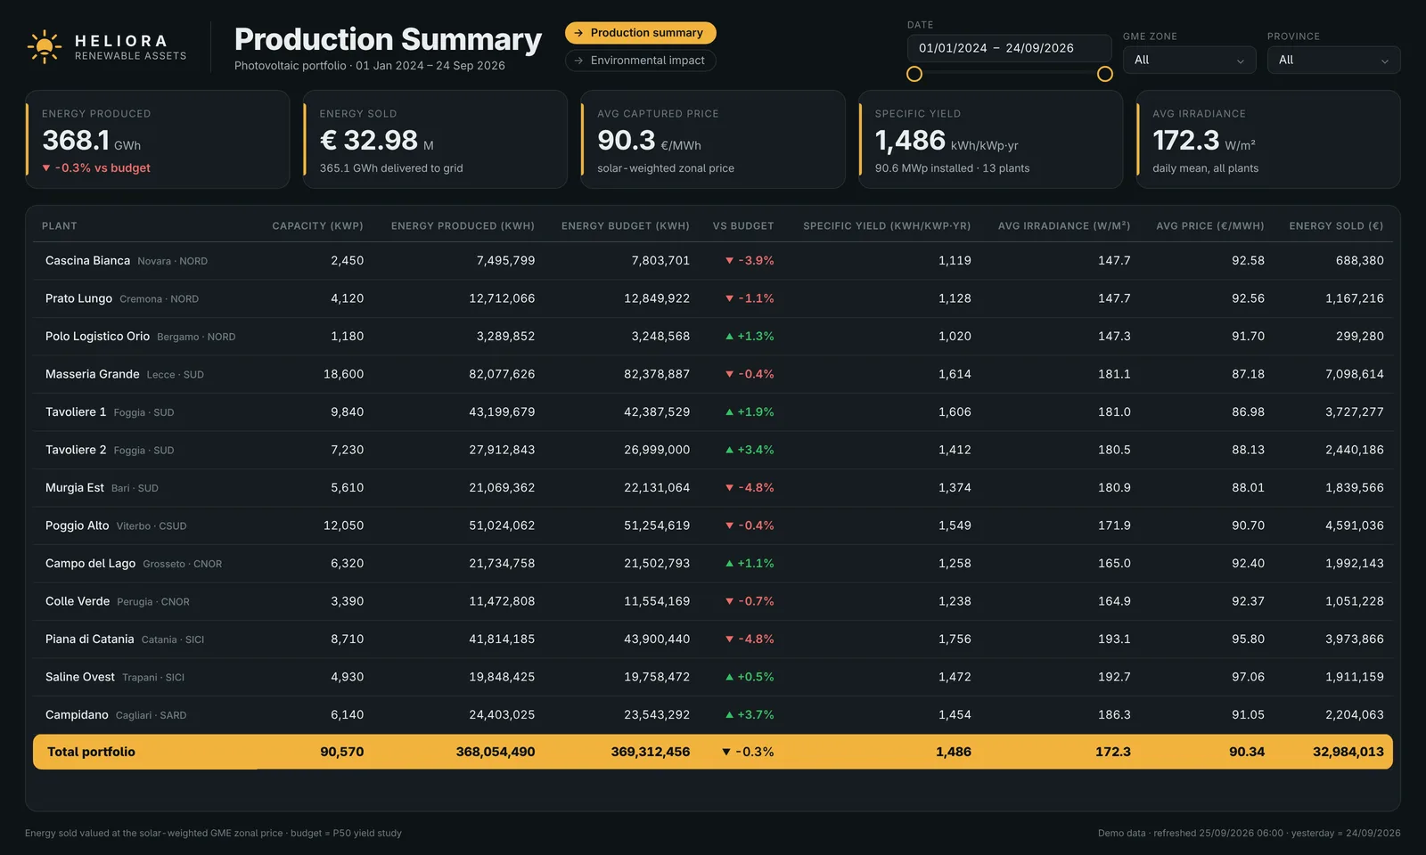Screen dimensions: 1426x855
Task: Open the GME Zone dropdown
Action: click(1189, 60)
